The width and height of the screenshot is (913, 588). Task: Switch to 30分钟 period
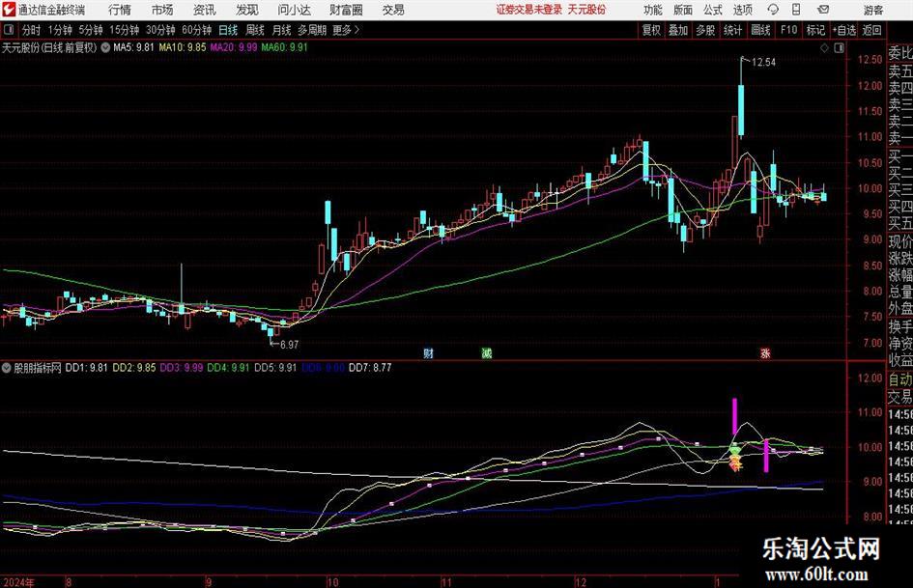[x=160, y=30]
